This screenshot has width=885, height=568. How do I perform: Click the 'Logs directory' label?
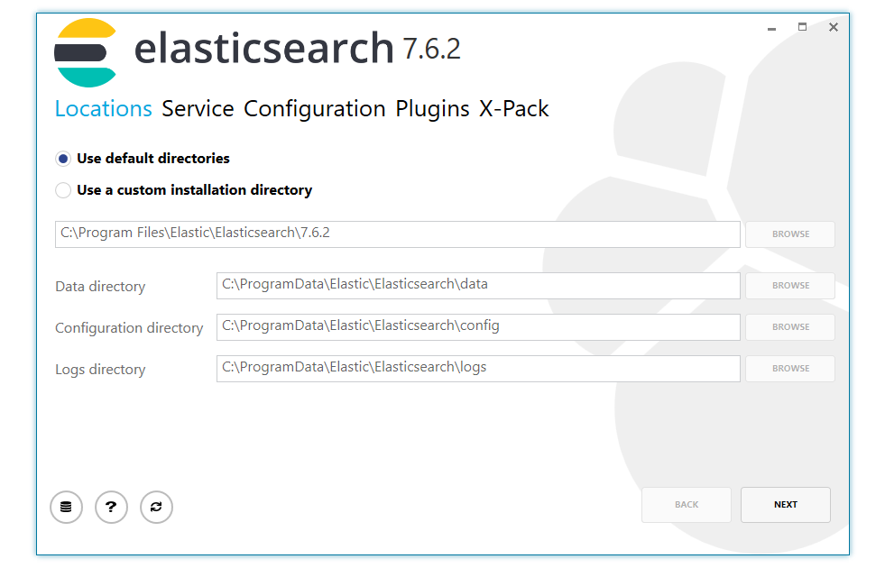coord(100,370)
